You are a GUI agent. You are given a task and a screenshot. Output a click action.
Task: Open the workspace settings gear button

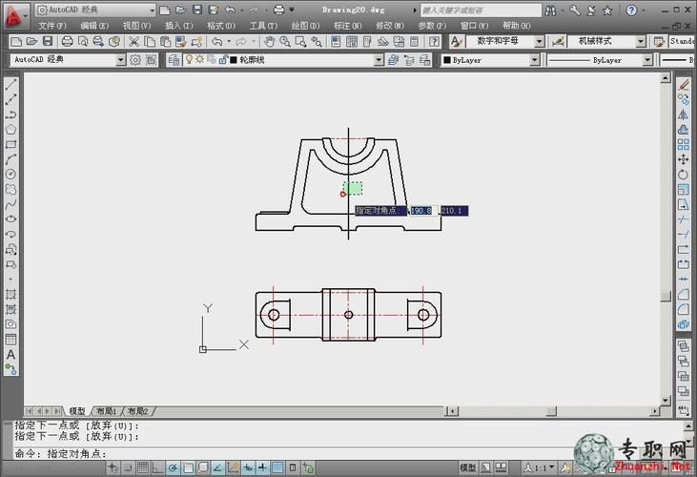pos(135,59)
